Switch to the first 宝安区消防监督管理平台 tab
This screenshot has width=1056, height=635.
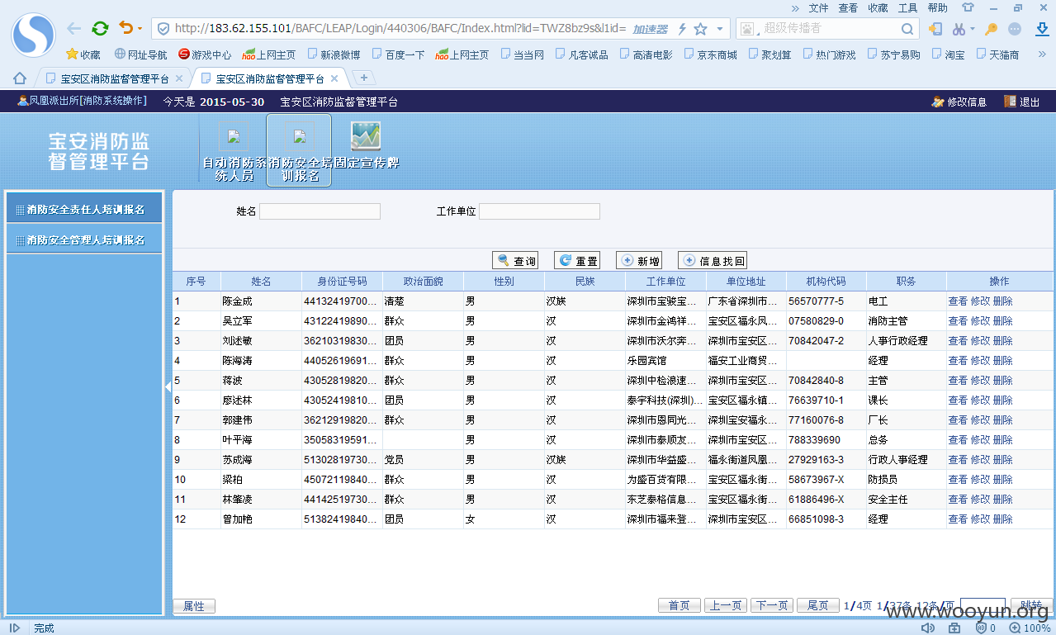click(114, 79)
